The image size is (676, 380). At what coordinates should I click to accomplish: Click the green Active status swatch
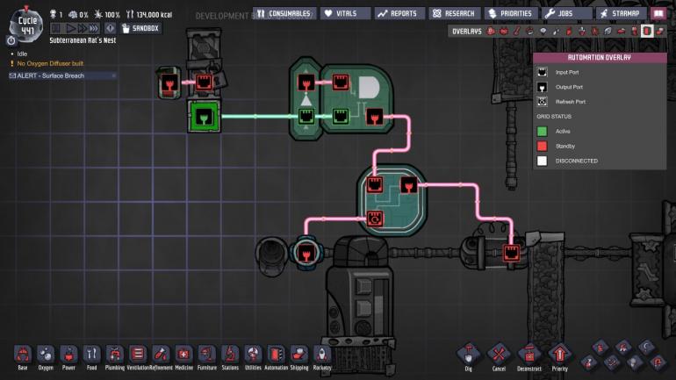click(542, 132)
